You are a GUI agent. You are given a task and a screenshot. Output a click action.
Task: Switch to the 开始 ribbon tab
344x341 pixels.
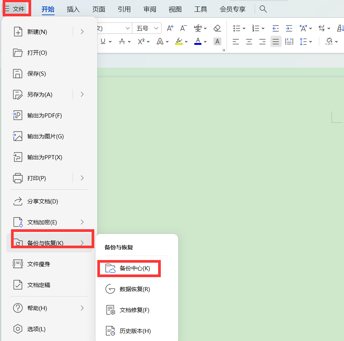pyautogui.click(x=48, y=9)
